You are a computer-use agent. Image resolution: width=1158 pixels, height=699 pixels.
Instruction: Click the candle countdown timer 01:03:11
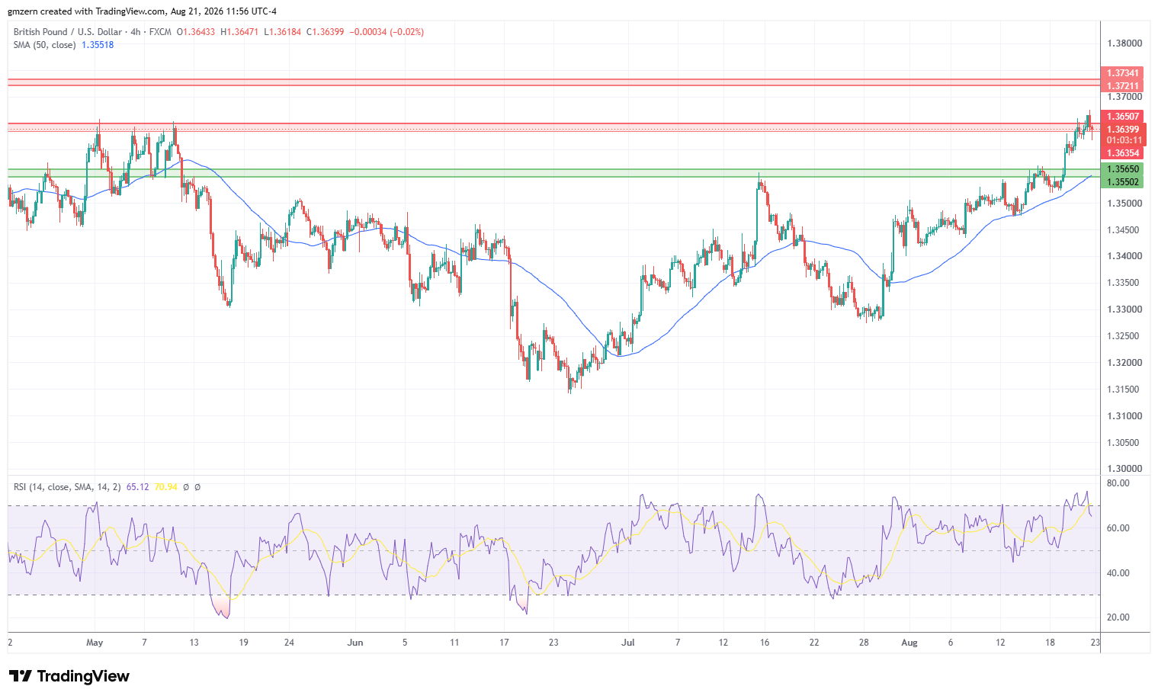tap(1124, 140)
